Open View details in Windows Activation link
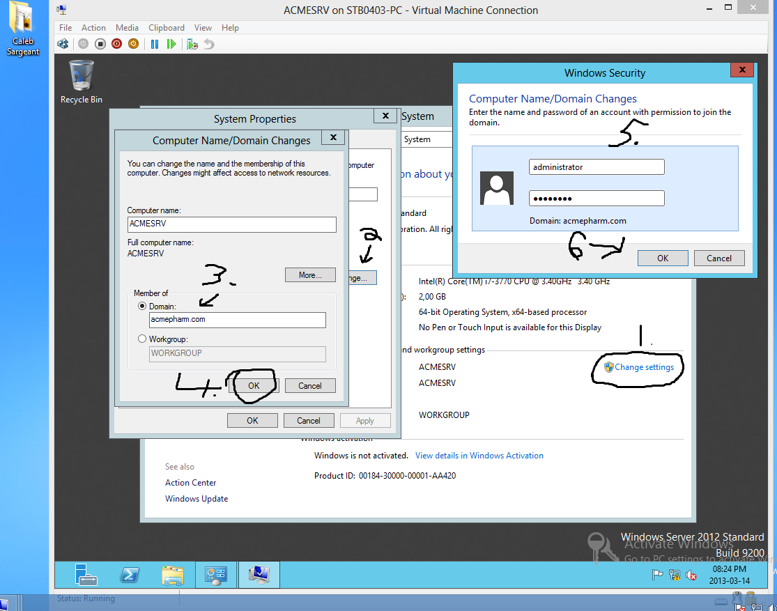This screenshot has width=777, height=611. 479,456
